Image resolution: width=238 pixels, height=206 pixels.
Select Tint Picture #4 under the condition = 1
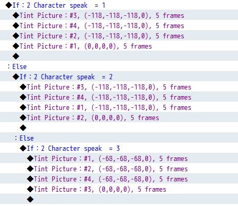pos(119,25)
